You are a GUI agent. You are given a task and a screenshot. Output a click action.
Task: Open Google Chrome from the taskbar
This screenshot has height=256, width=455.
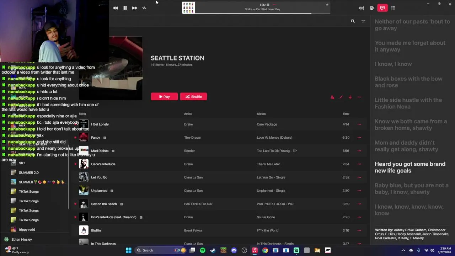coord(265,250)
